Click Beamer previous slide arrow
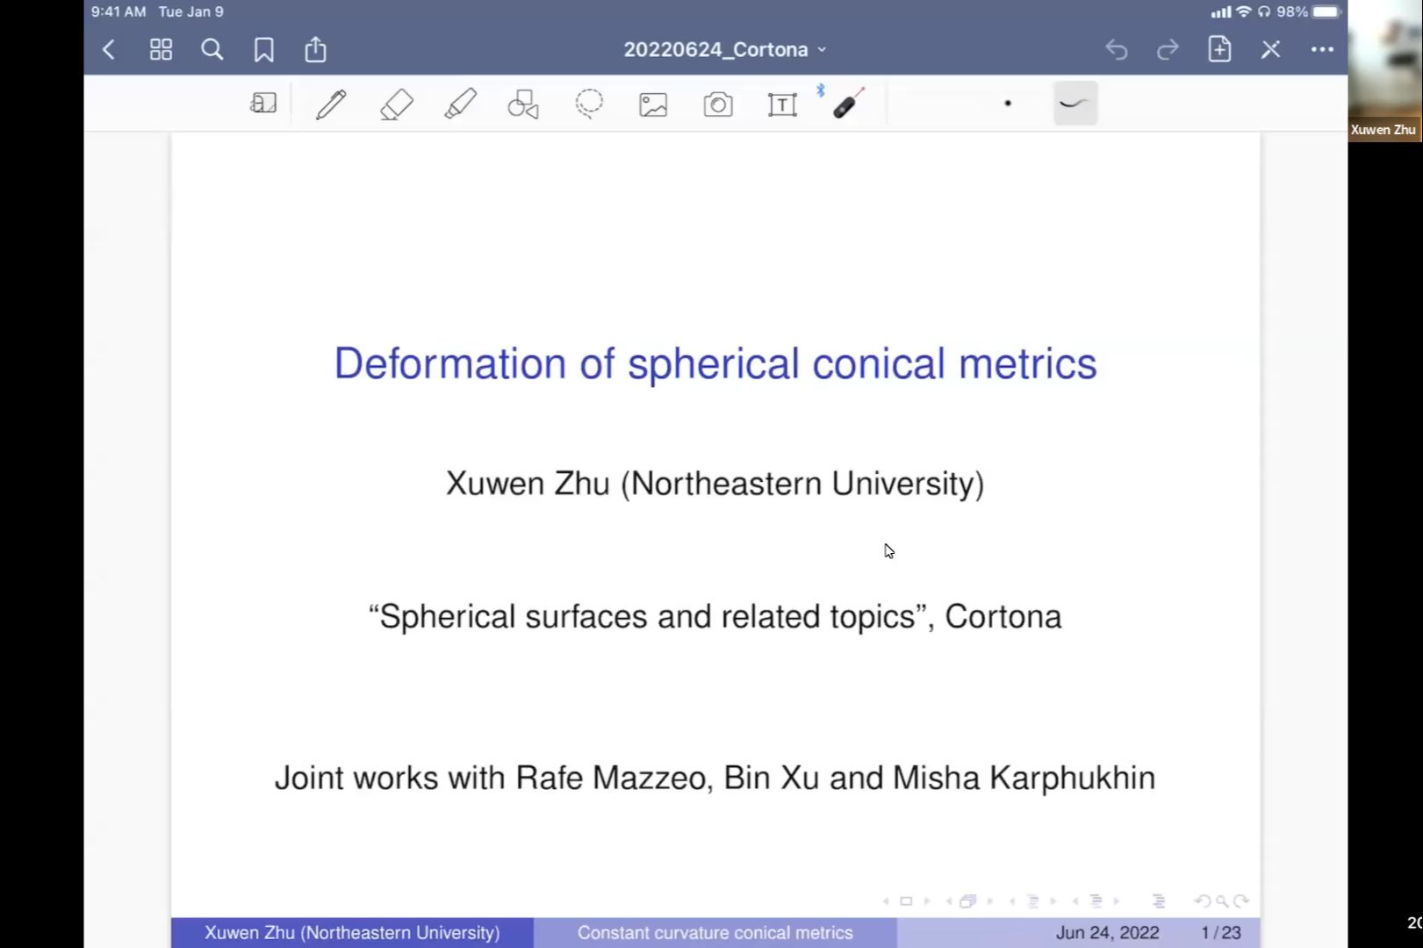Image resolution: width=1423 pixels, height=948 pixels. 886,901
